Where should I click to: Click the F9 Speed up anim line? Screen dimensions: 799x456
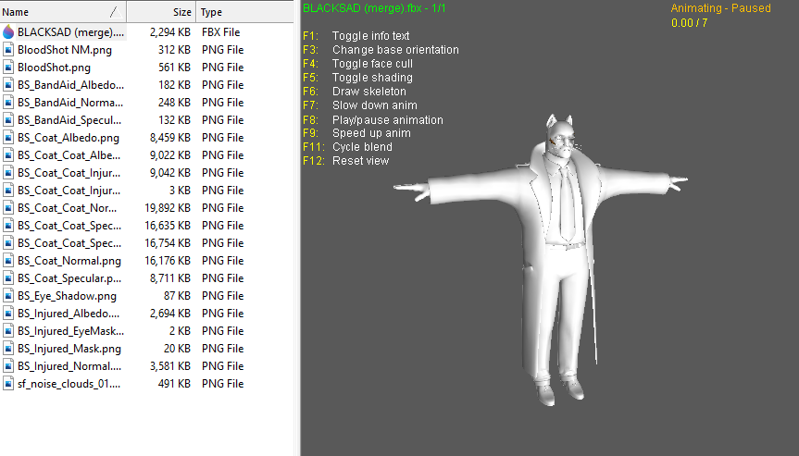pyautogui.click(x=356, y=133)
